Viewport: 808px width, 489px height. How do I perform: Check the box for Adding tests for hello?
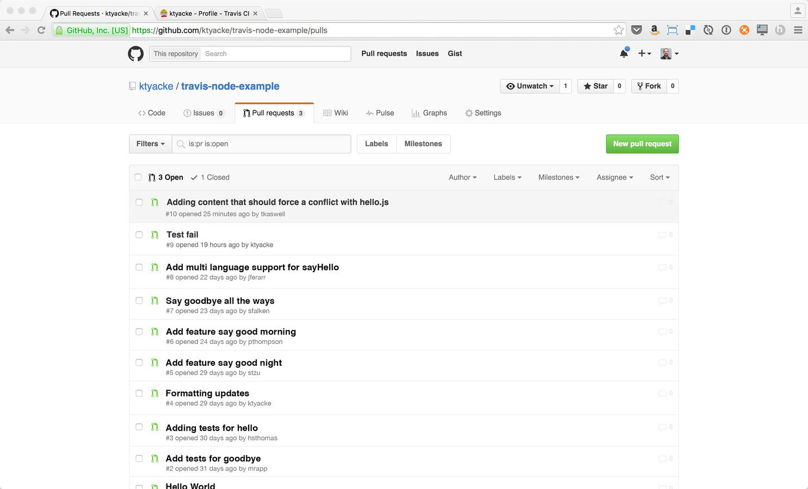point(139,427)
